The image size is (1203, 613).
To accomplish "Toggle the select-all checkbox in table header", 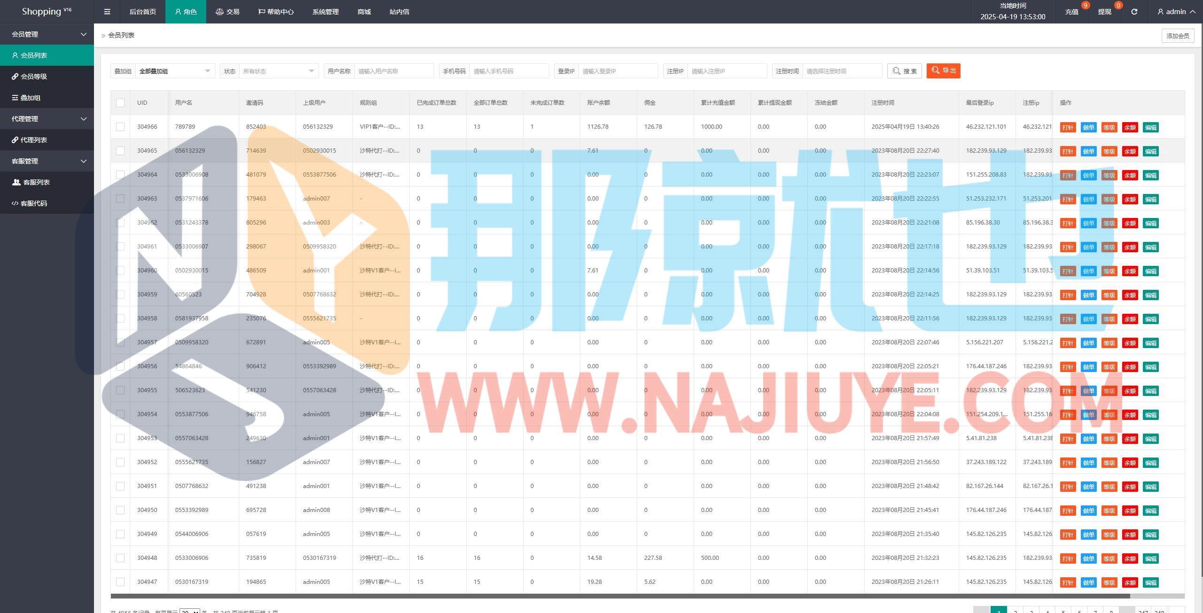I will pos(120,103).
